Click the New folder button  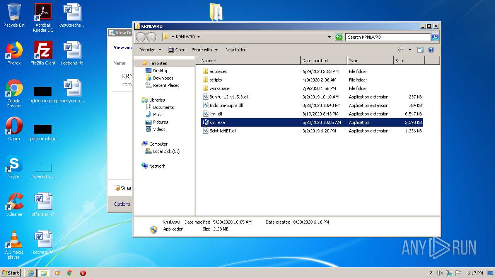pos(236,50)
